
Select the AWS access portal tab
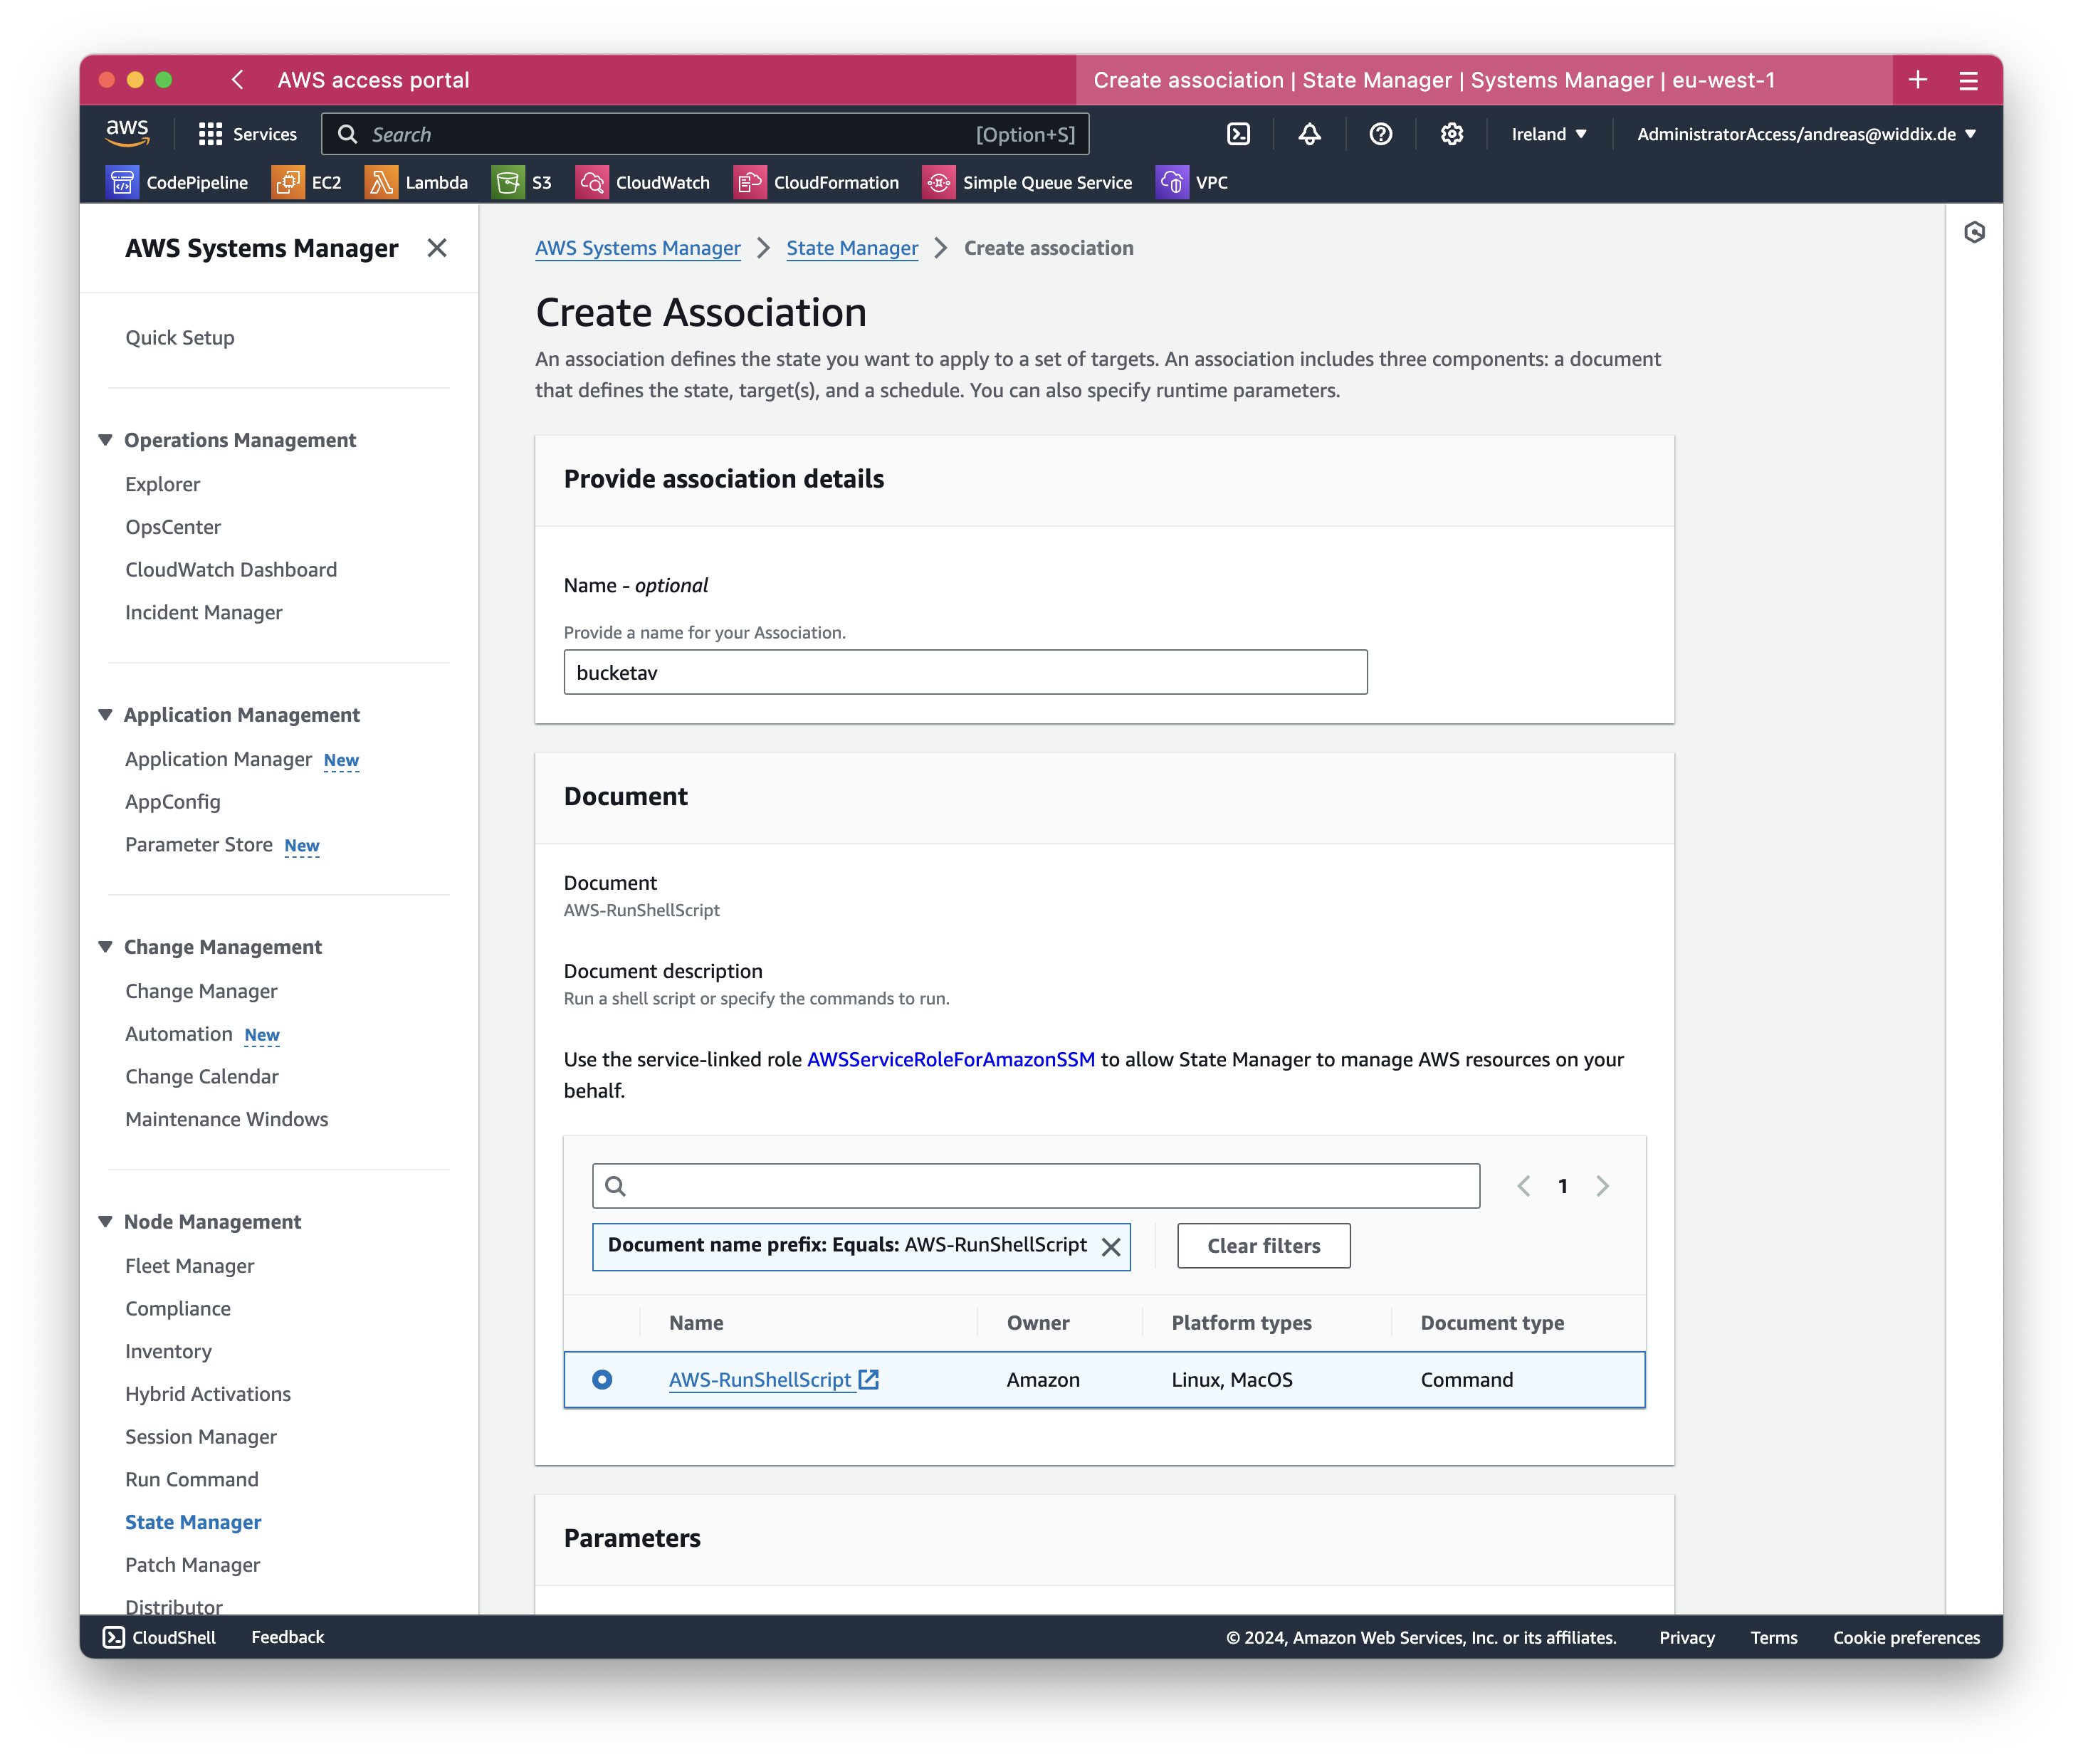pyautogui.click(x=373, y=80)
